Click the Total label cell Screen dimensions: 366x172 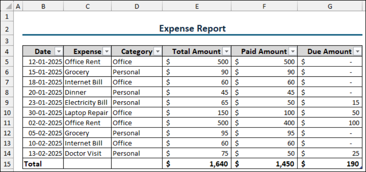pyautogui.click(x=43, y=163)
